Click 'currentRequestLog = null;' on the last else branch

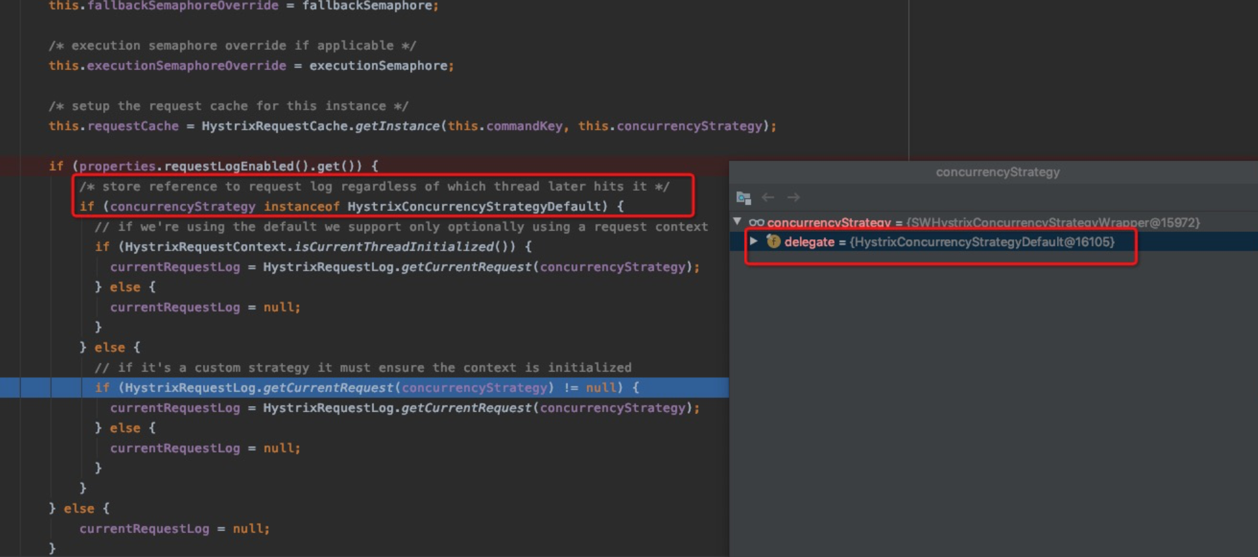coord(174,529)
